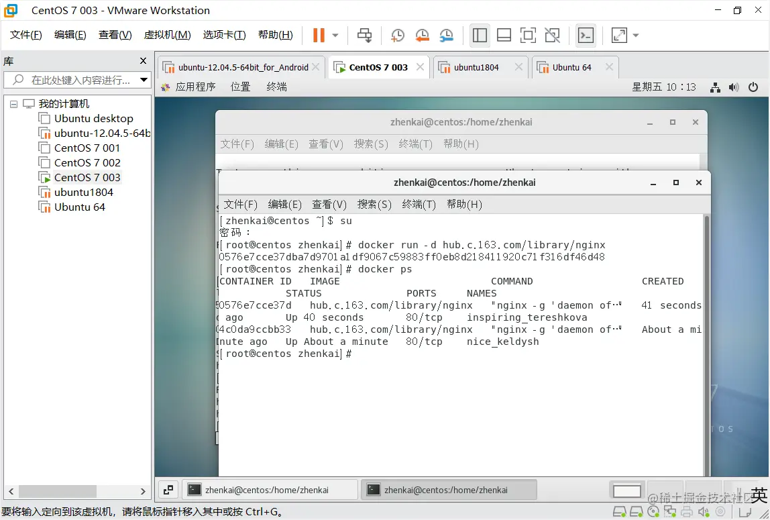The image size is (770, 520).
Task: Click the clock 星期五 10:13
Action: pyautogui.click(x=663, y=87)
